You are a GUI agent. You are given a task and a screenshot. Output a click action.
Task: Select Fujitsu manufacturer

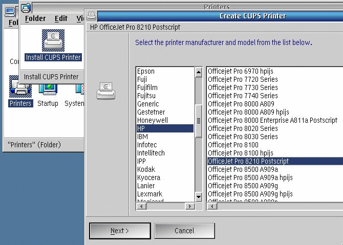coord(165,96)
